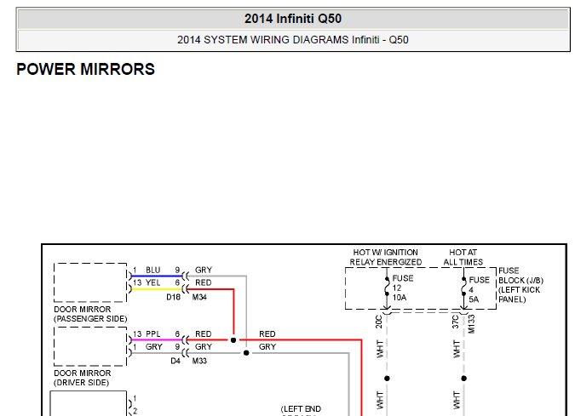
Task: Click the "20C" terminal label
Action: coord(379,322)
